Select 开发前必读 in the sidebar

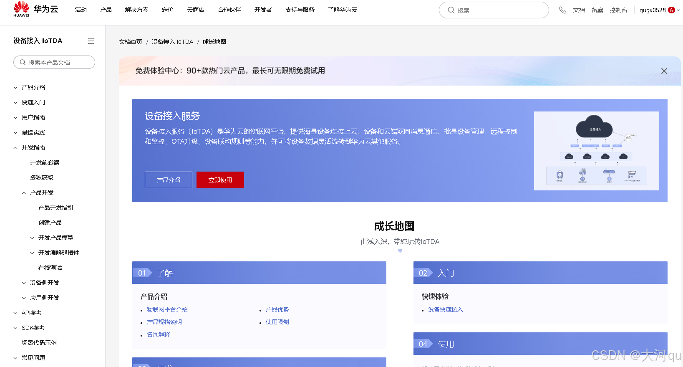45,162
